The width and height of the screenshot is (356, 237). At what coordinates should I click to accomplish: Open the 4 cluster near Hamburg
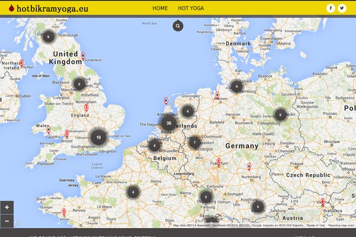point(236,87)
